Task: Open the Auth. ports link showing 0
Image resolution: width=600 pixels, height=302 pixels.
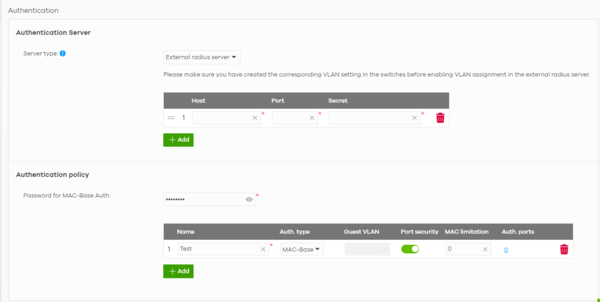Action: click(505, 249)
